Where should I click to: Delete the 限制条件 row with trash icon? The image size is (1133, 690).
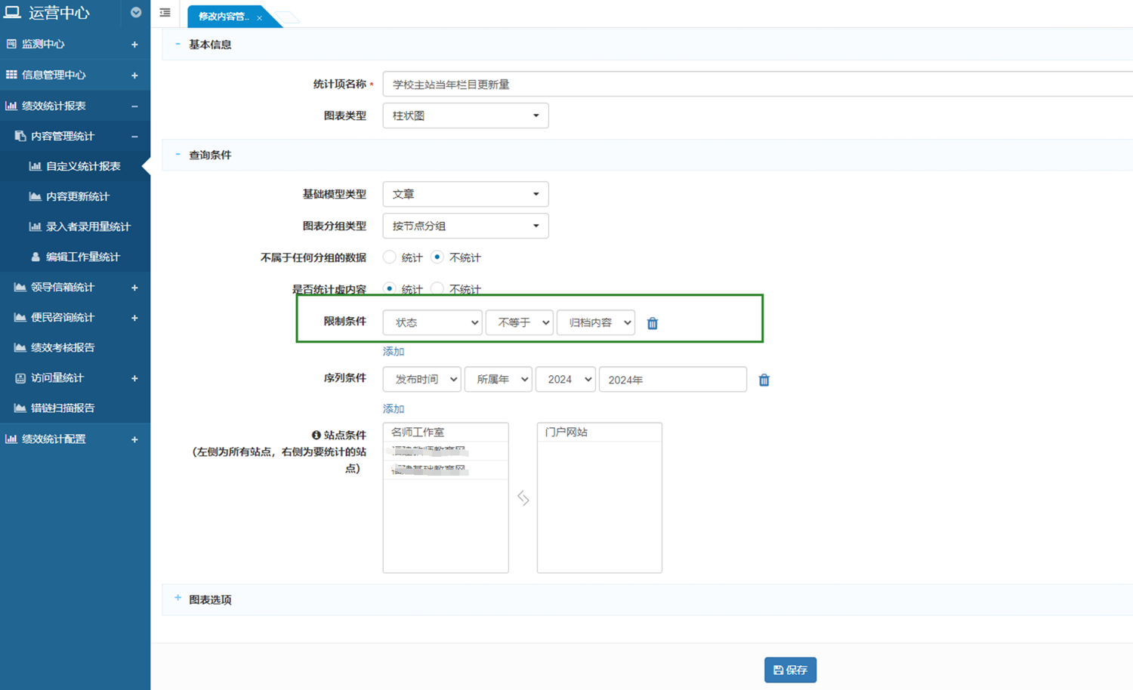coord(653,323)
